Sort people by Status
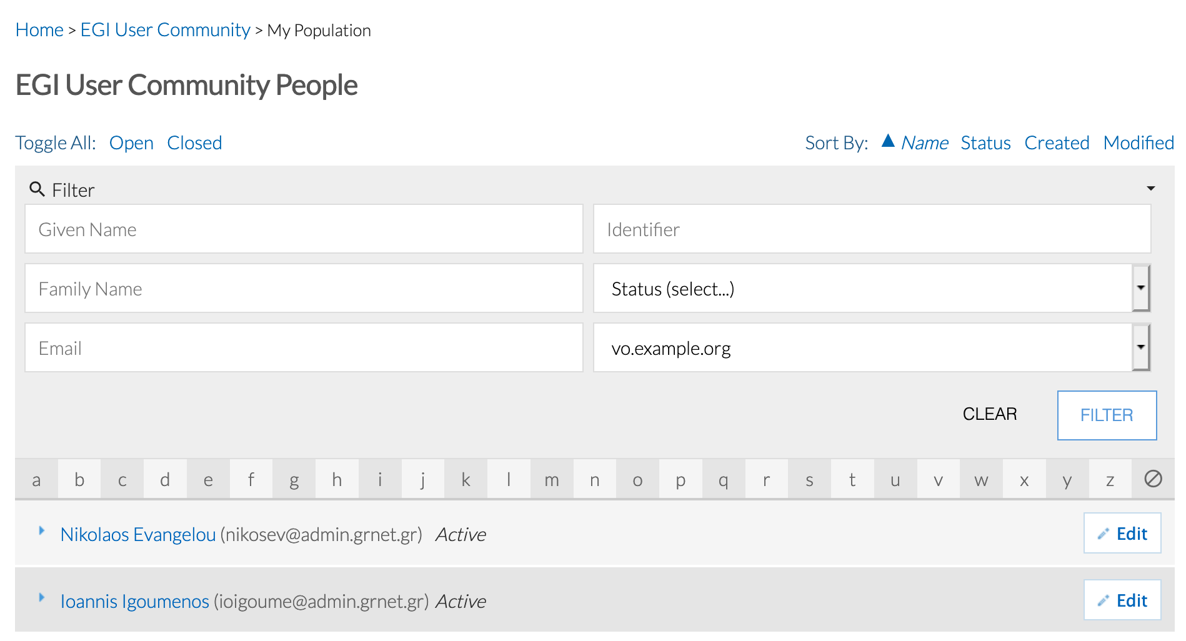1186x641 pixels. (x=985, y=143)
